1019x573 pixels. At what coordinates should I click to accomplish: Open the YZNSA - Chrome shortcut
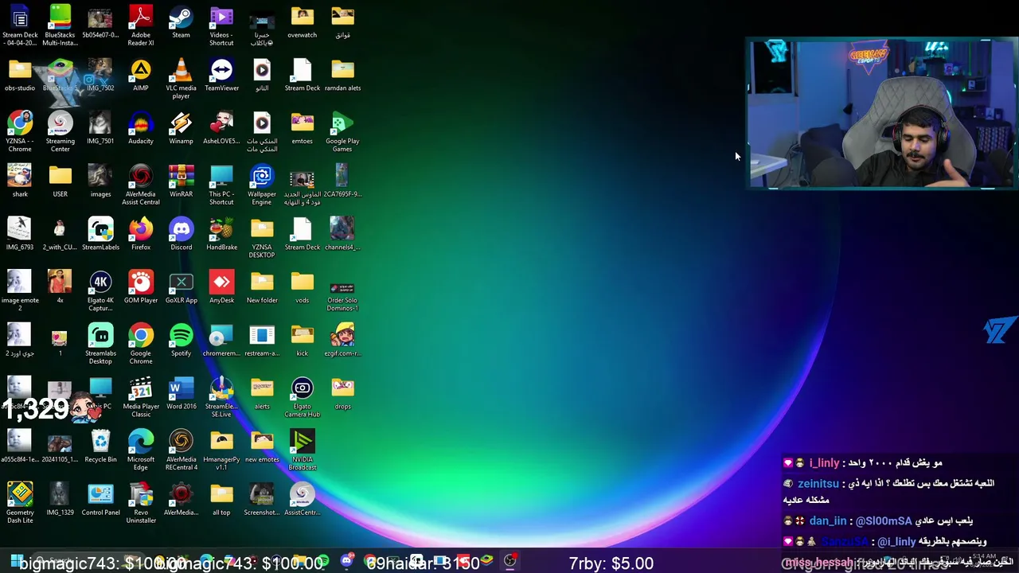(20, 131)
